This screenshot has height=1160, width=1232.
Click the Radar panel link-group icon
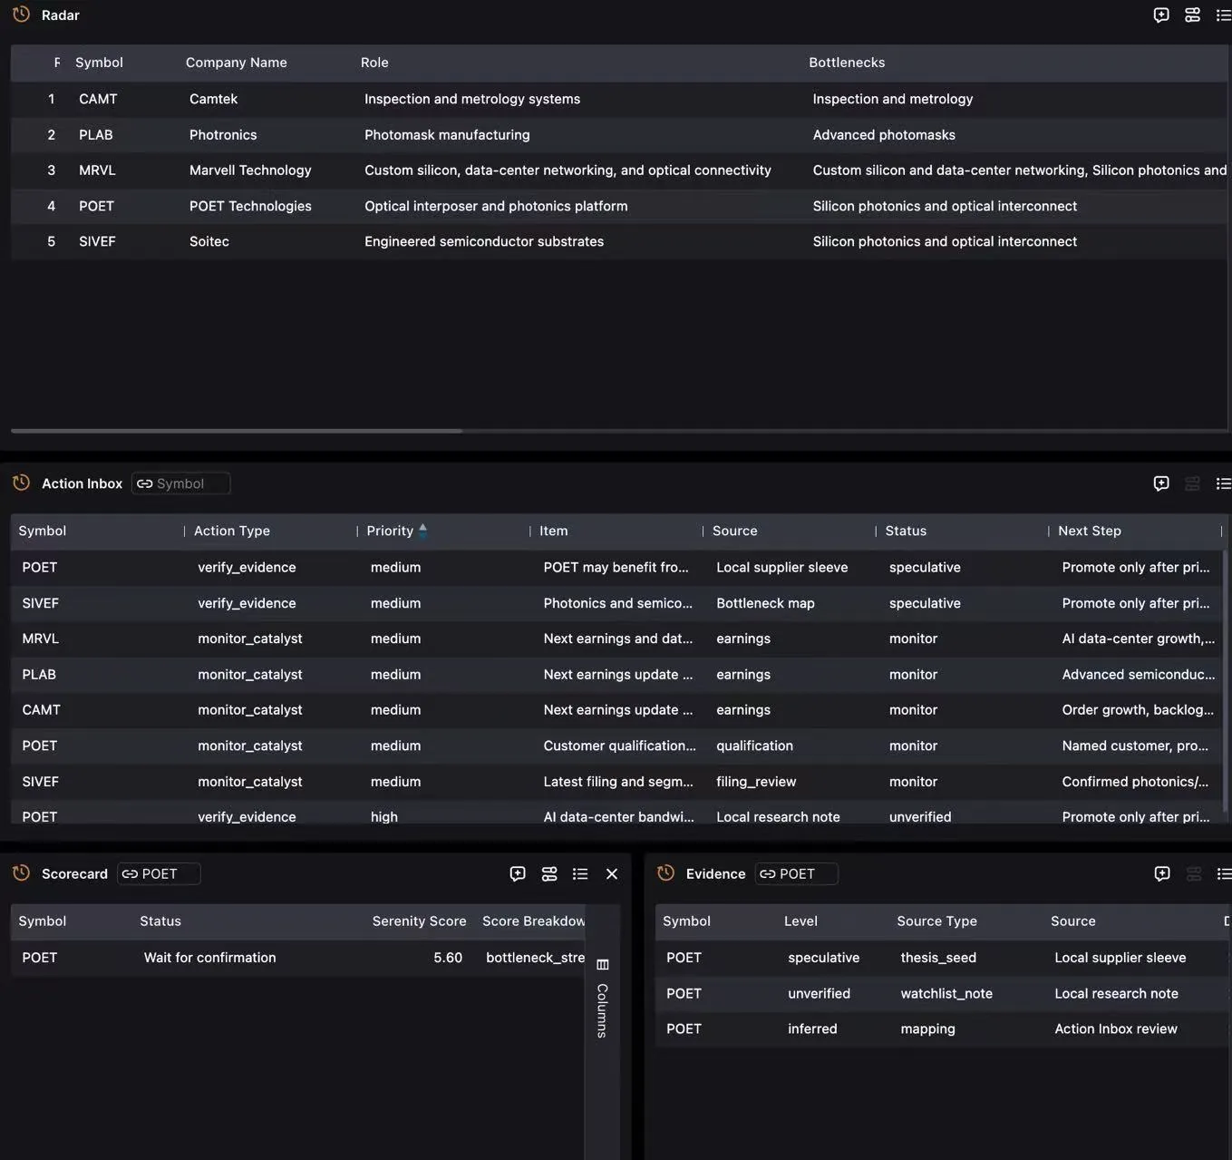pyautogui.click(x=1193, y=15)
